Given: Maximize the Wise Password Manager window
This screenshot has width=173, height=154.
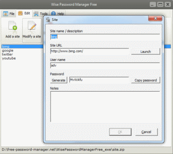Looking at the screenshot, I should [160, 5].
